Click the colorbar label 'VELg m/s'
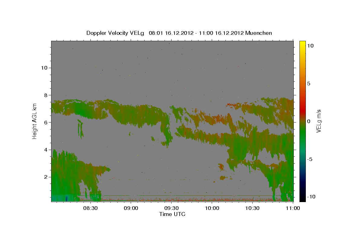Image resolution: width=363 pixels, height=242 pixels. coord(319,121)
